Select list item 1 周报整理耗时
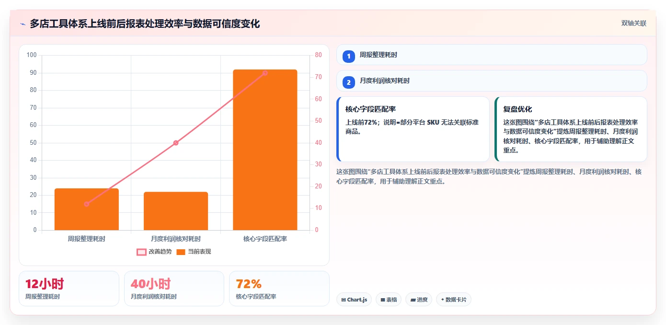This screenshot has height=325, width=666. click(x=492, y=55)
